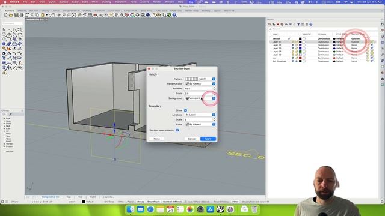
Task: Click None button in Section Style dialog
Action: 156,139
